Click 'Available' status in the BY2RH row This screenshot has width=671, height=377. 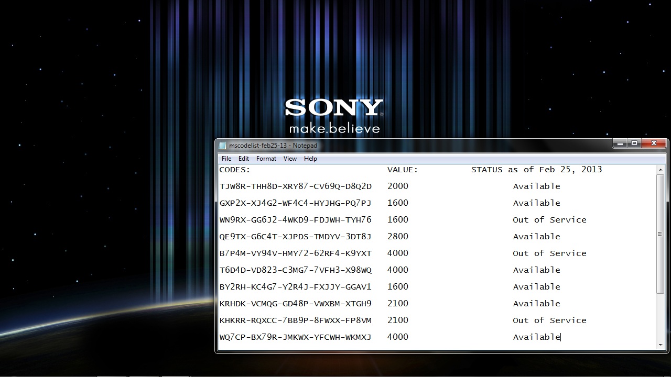(x=536, y=287)
